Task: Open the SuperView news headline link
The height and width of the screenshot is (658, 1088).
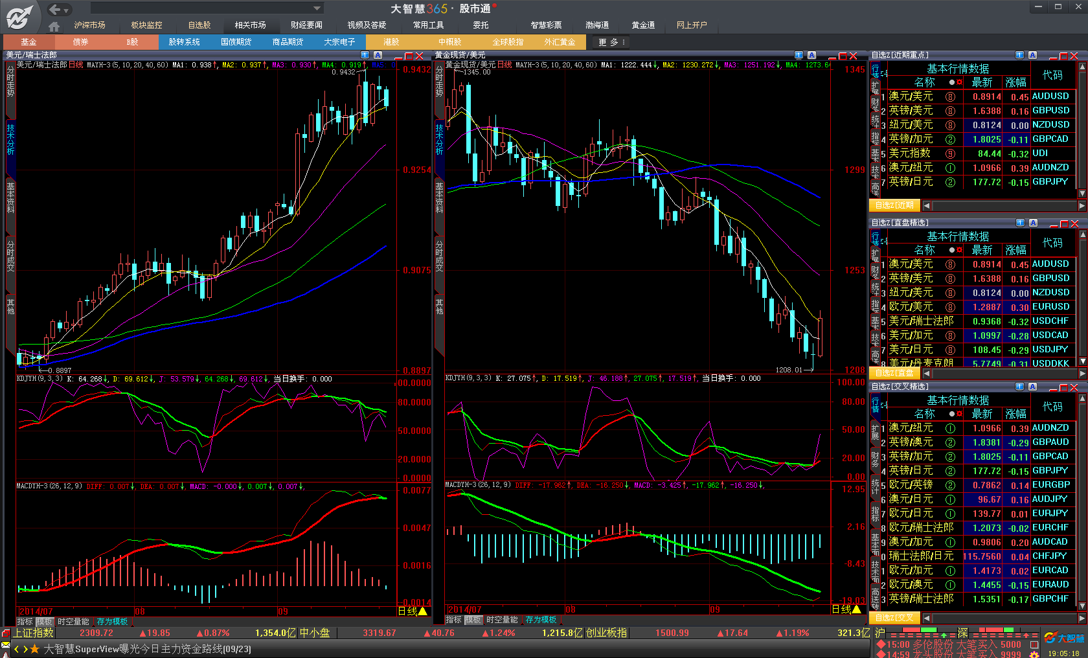Action: point(147,649)
